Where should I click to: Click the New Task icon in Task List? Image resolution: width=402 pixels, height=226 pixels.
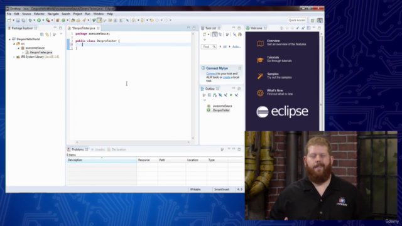coord(204,35)
